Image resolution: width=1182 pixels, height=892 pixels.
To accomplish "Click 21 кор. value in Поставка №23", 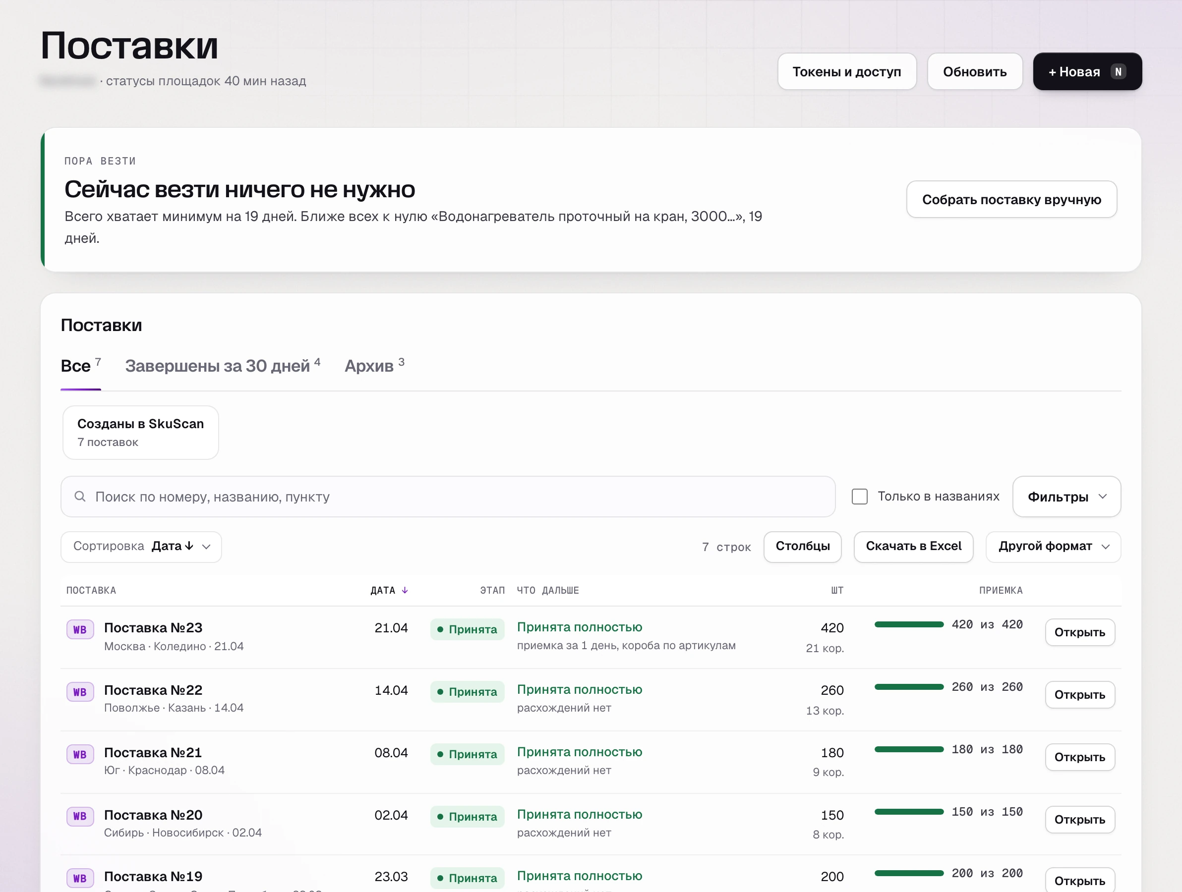I will click(825, 649).
